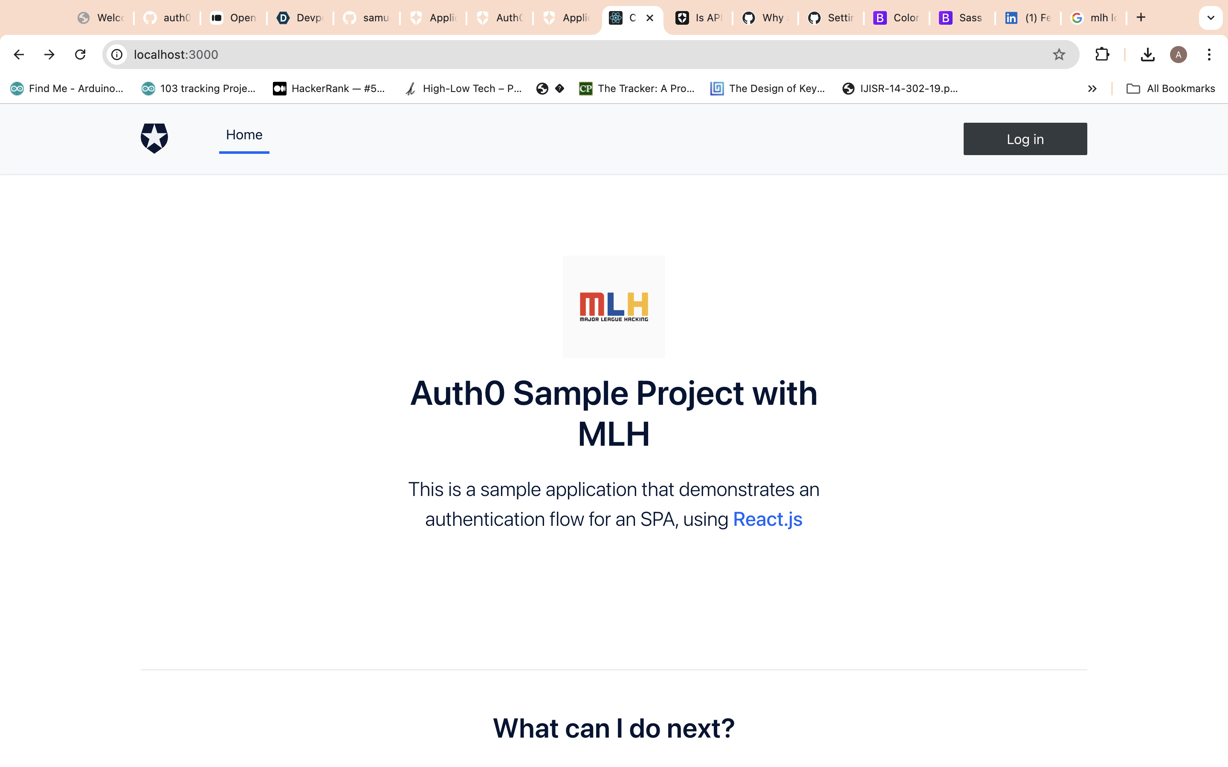The image size is (1228, 767).
Task: Go back with the back arrow
Action: (19, 54)
